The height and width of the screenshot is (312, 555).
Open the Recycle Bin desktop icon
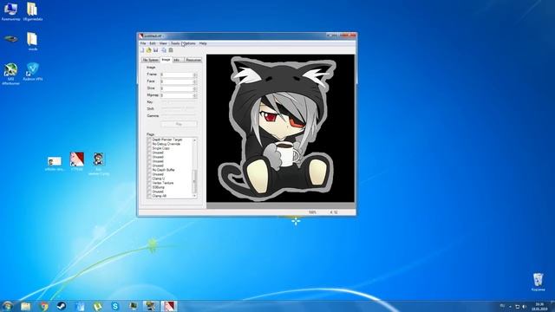[538, 282]
